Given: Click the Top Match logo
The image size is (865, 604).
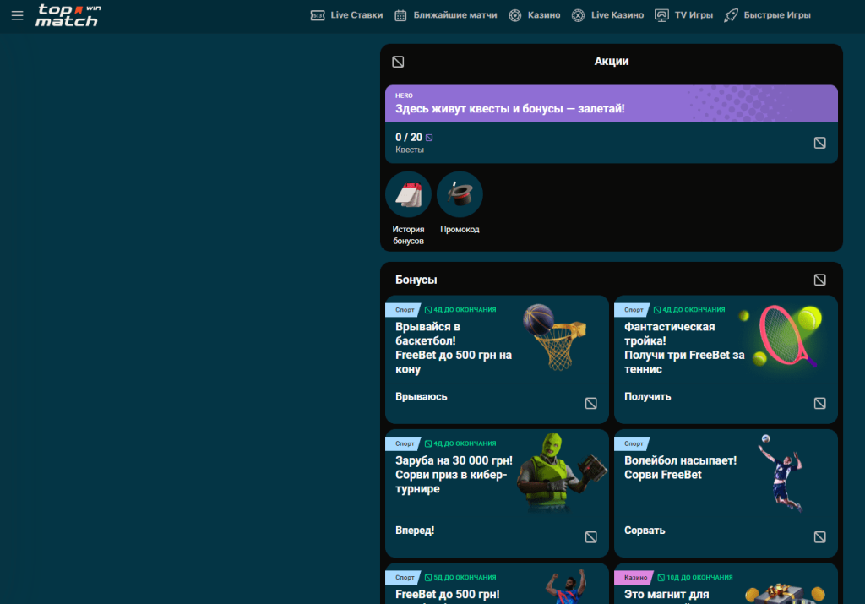Looking at the screenshot, I should 68,15.
